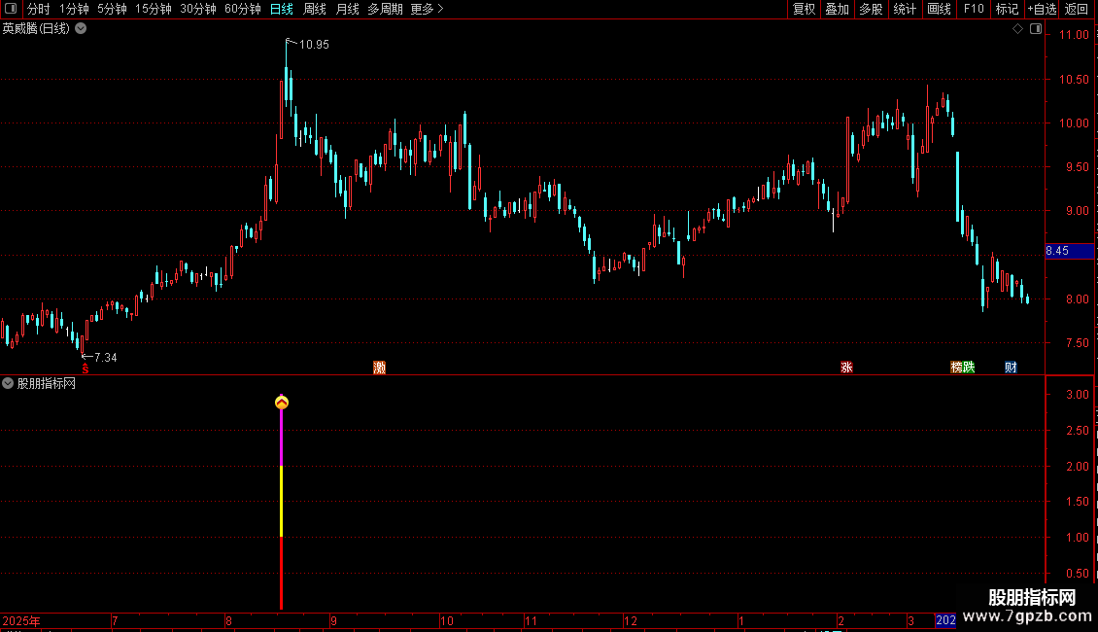Click the 涨 event marker
The width and height of the screenshot is (1098, 632).
[x=846, y=368]
